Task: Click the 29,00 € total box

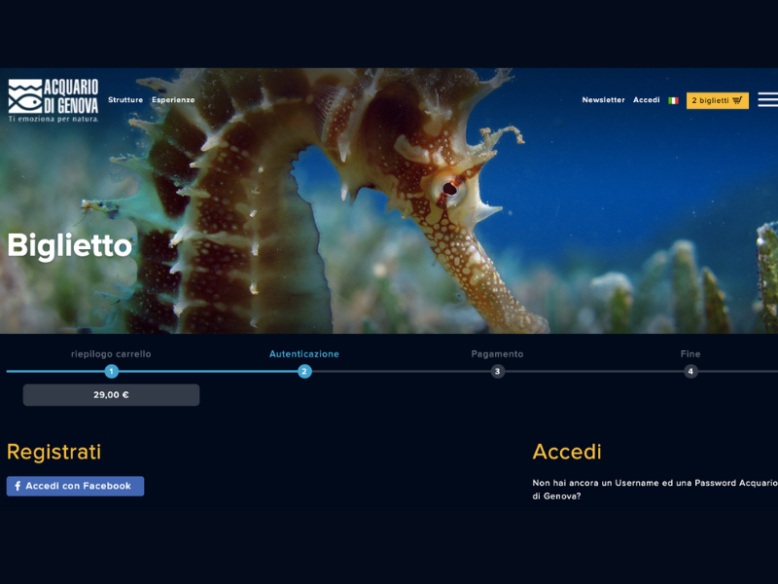Action: 111,395
